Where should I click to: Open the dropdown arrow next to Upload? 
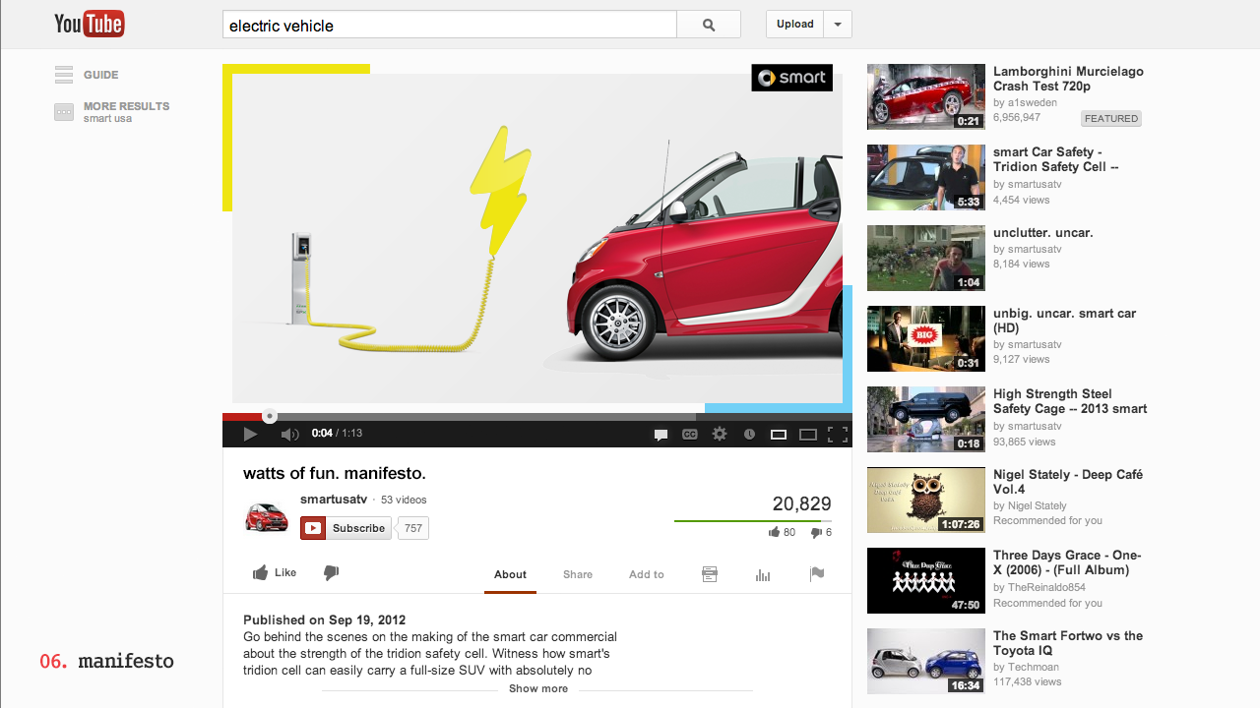[x=838, y=25]
